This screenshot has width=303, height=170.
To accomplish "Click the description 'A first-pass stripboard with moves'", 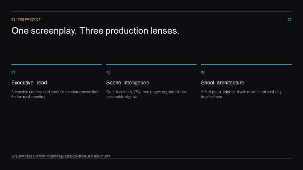I will point(241,94).
